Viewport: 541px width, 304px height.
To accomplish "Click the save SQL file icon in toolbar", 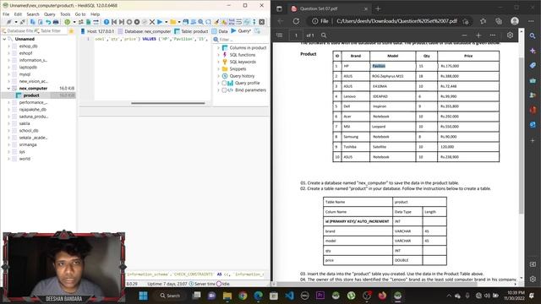I will pyautogui.click(x=186, y=22).
